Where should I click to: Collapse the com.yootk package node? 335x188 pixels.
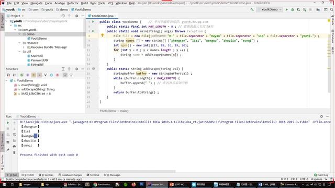click(x=15, y=30)
